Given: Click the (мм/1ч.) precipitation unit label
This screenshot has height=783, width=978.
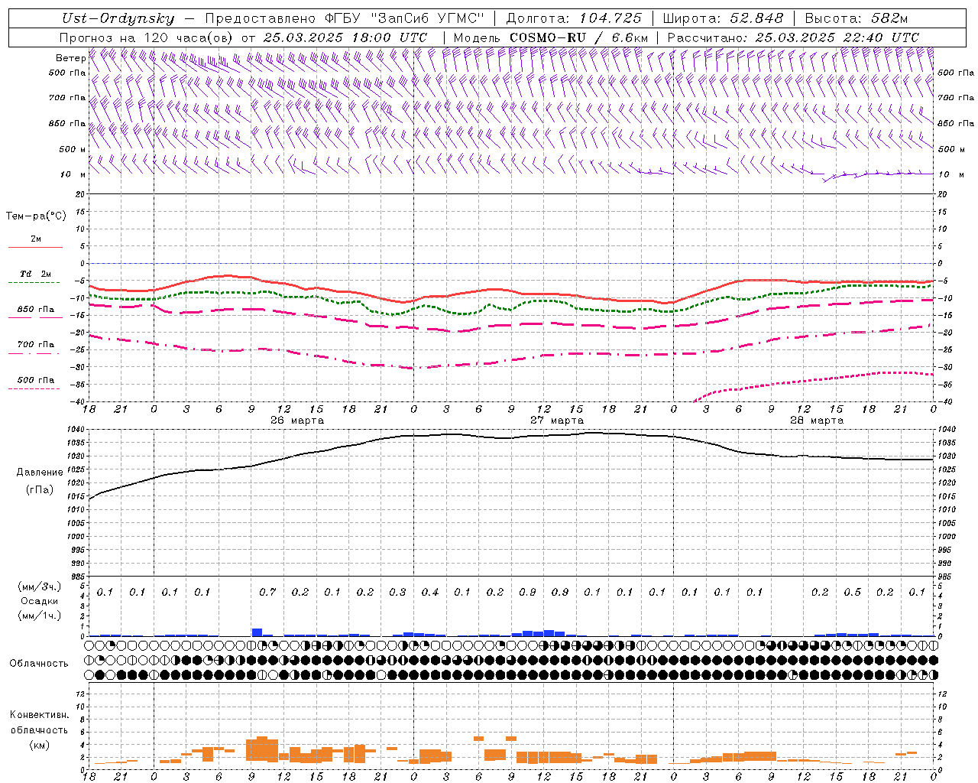Looking at the screenshot, I should [38, 616].
